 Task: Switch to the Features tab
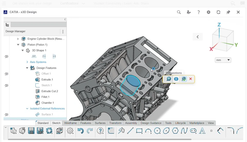pos(86,123)
